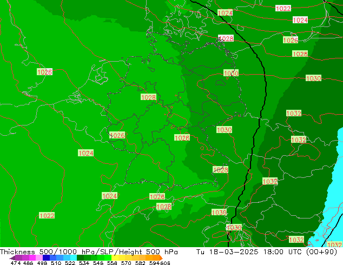The width and height of the screenshot is (343, 265).
Task: Click the dark purple arrow tip of legend
Action: pyautogui.click(x=12, y=258)
